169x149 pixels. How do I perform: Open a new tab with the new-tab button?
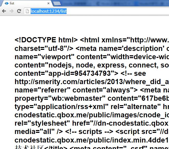pos(57,3)
